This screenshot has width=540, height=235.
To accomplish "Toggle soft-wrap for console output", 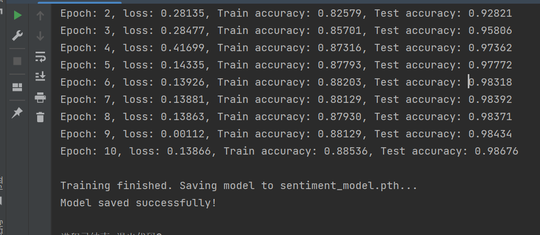I will coord(40,56).
